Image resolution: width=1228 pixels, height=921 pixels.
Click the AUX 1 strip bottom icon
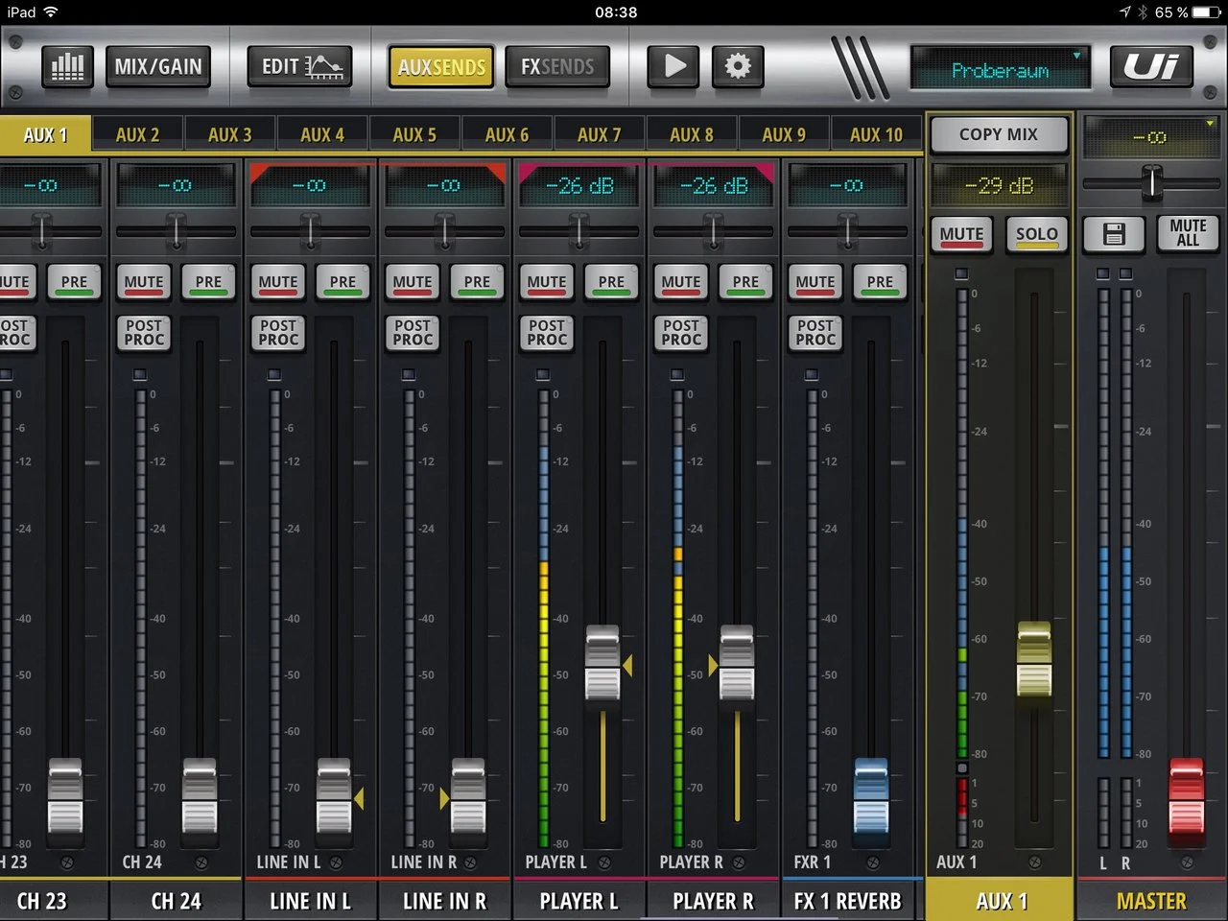point(1034,862)
